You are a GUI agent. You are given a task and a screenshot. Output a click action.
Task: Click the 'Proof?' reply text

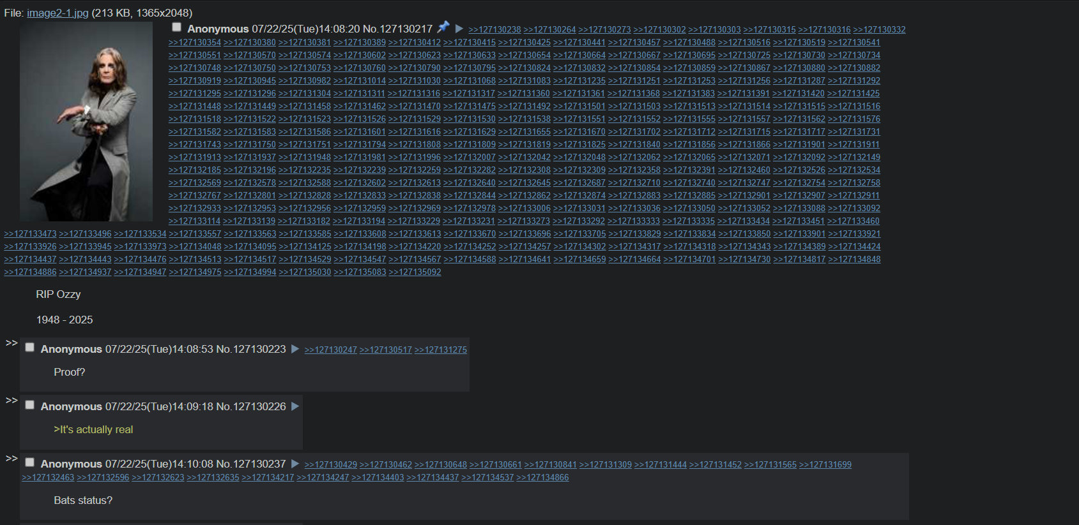pyautogui.click(x=70, y=372)
